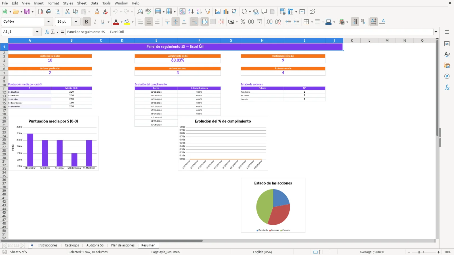This screenshot has width=454, height=255.
Task: Insert special character omega icon
Action: click(244, 12)
